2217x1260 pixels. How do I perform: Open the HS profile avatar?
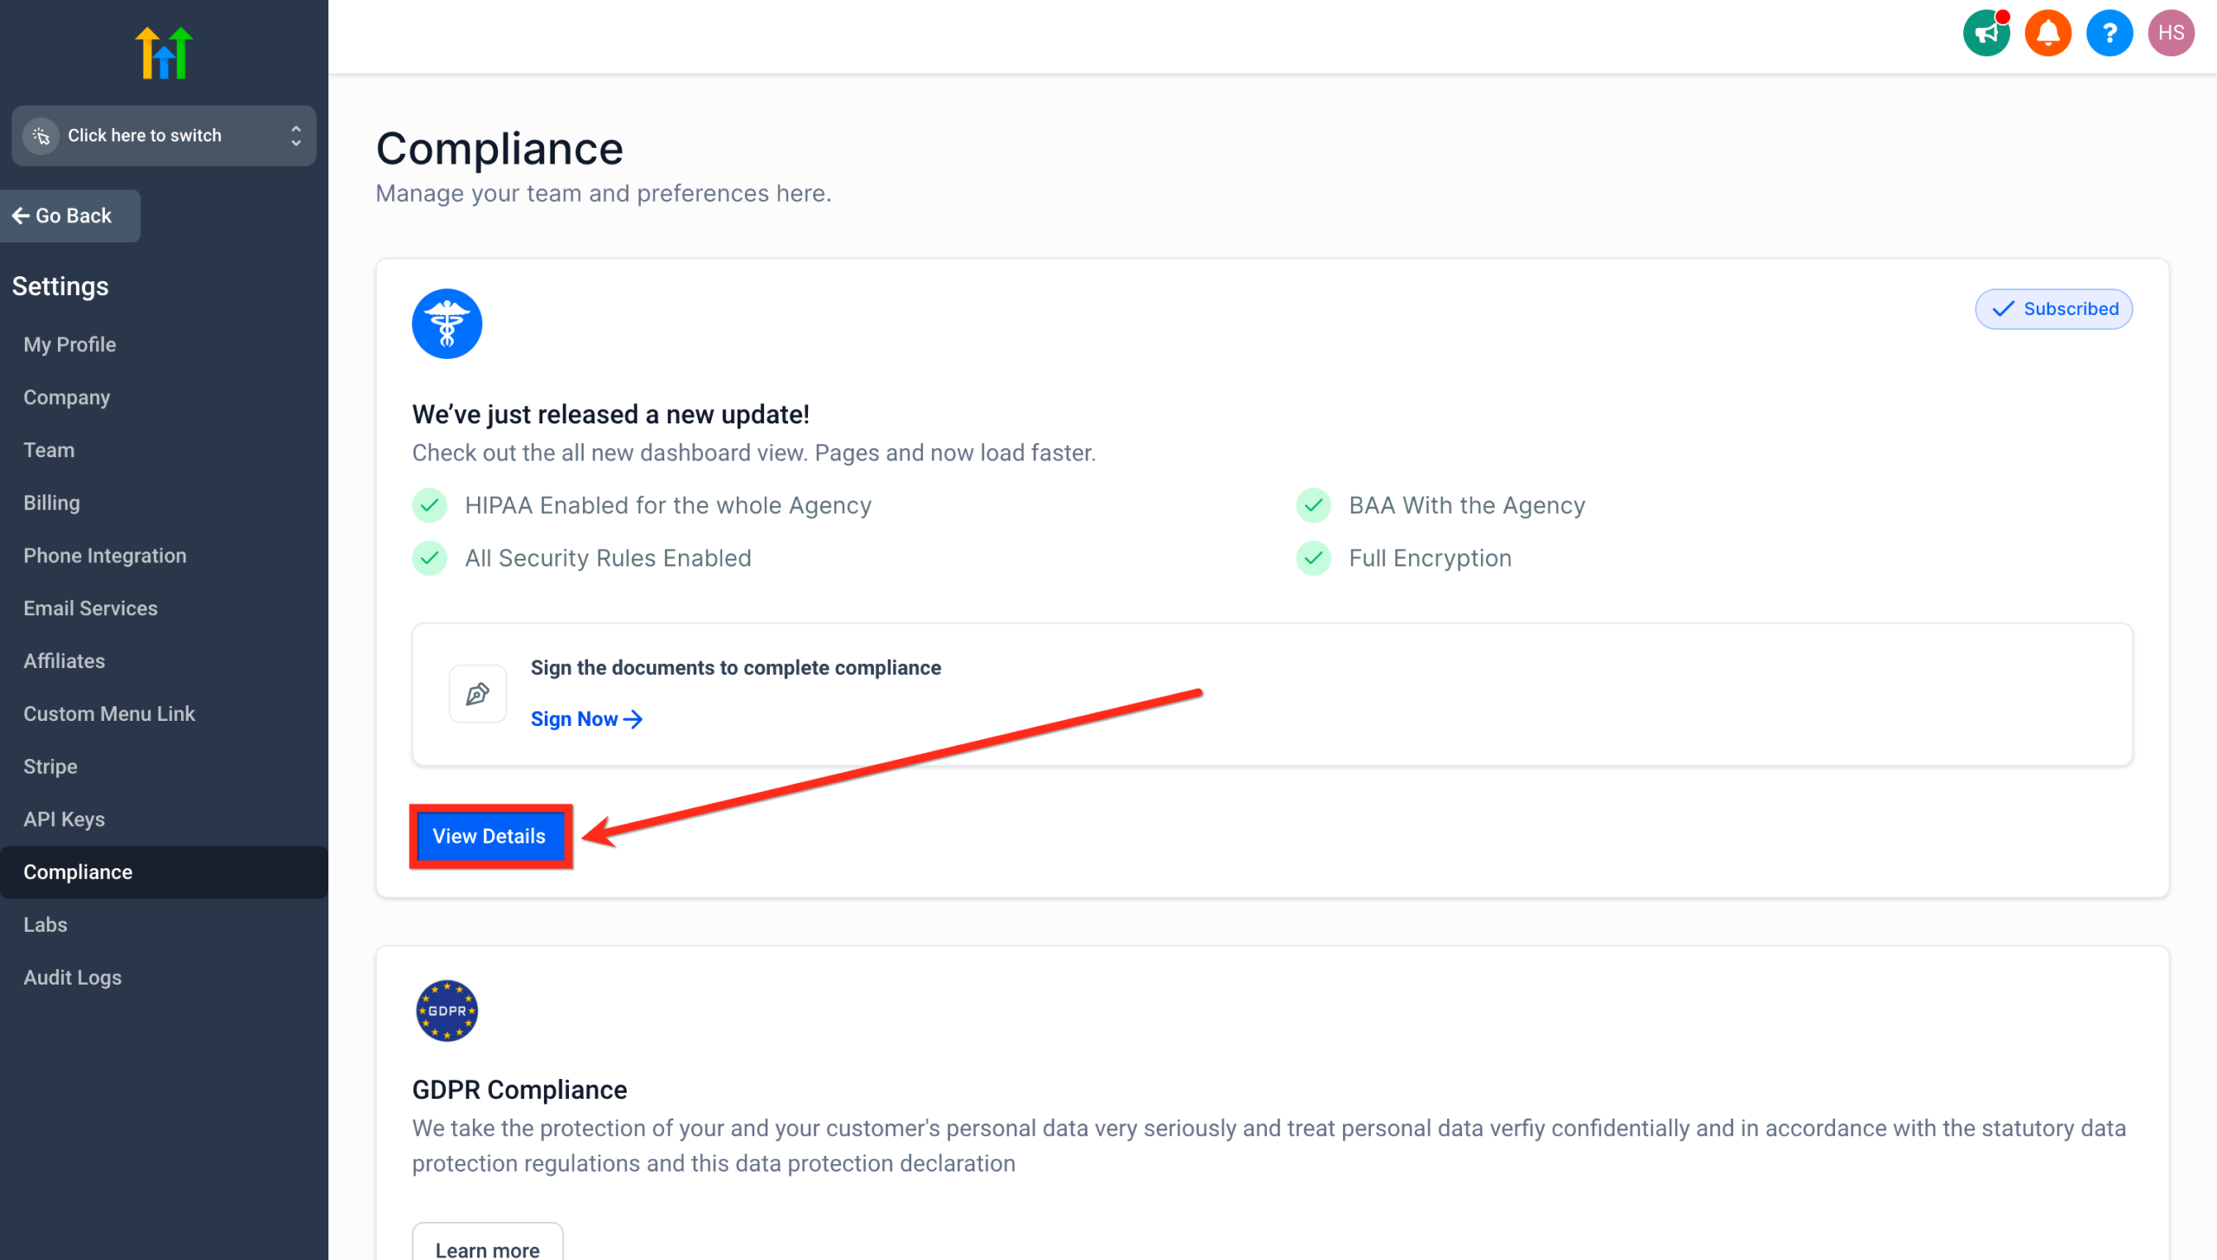pyautogui.click(x=2172, y=33)
